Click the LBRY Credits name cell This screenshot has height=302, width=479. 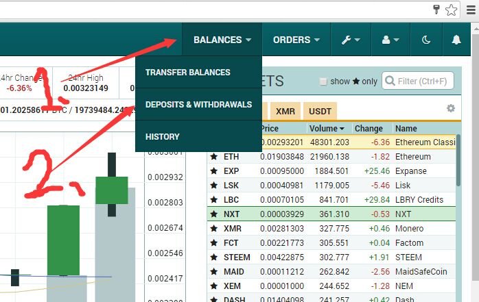point(419,199)
